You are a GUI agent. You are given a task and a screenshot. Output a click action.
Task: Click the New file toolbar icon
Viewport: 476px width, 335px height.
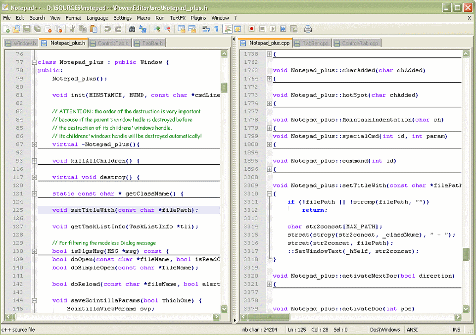(x=6, y=29)
